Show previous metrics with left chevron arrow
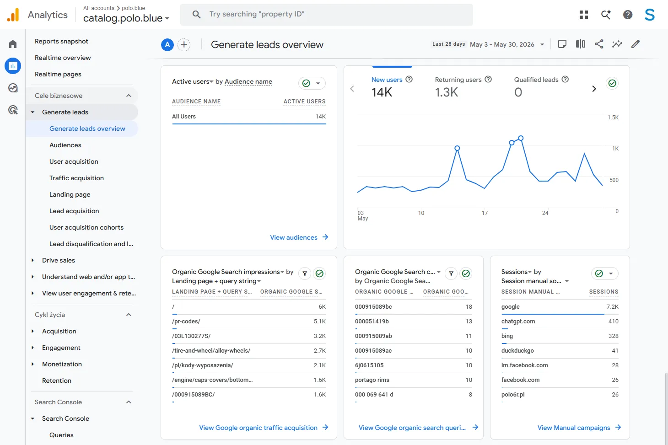The width and height of the screenshot is (668, 445). pyautogui.click(x=352, y=89)
